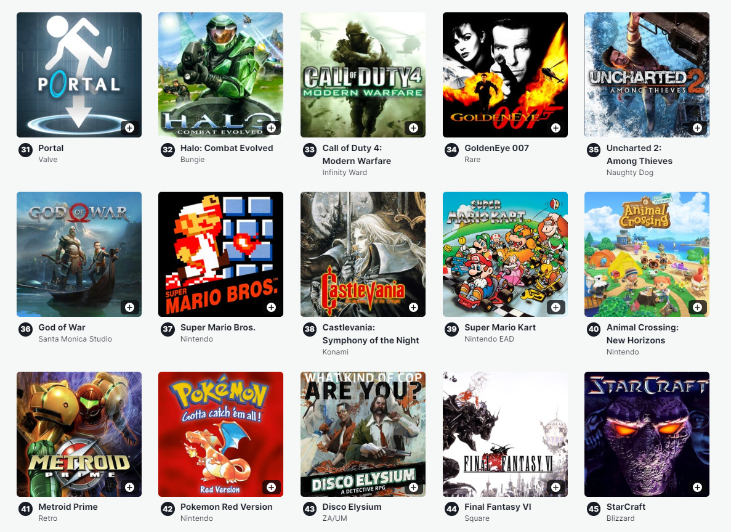
Task: Click the plus icon on Portal cover
Action: (x=129, y=128)
